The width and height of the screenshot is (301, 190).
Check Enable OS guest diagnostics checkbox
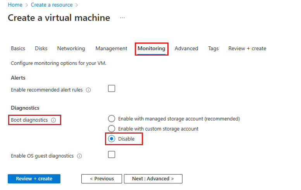pos(112,154)
